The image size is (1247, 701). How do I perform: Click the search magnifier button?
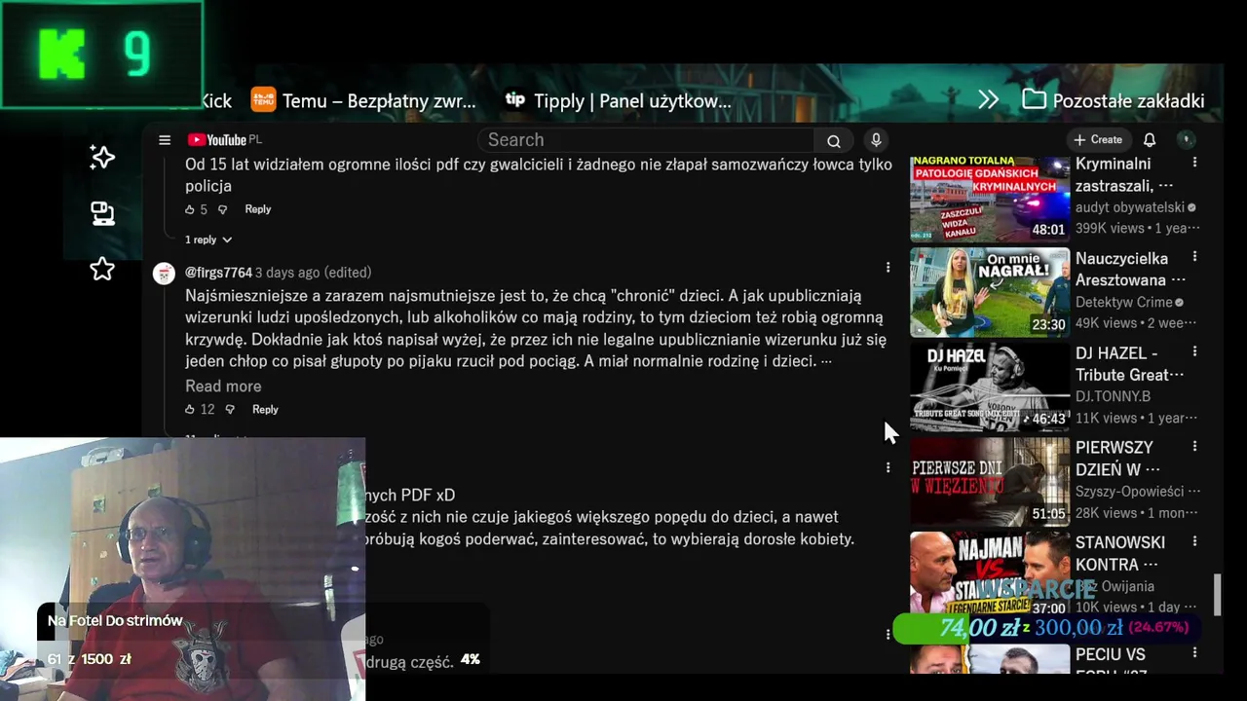tap(834, 140)
